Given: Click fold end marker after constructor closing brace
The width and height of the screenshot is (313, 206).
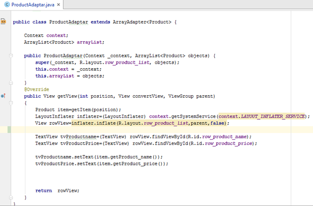Looking at the screenshot, I should pos(11,83).
